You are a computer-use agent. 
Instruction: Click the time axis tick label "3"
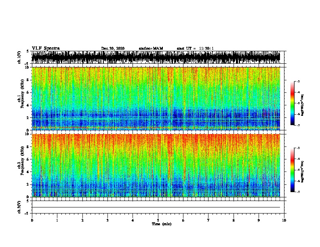107,220
